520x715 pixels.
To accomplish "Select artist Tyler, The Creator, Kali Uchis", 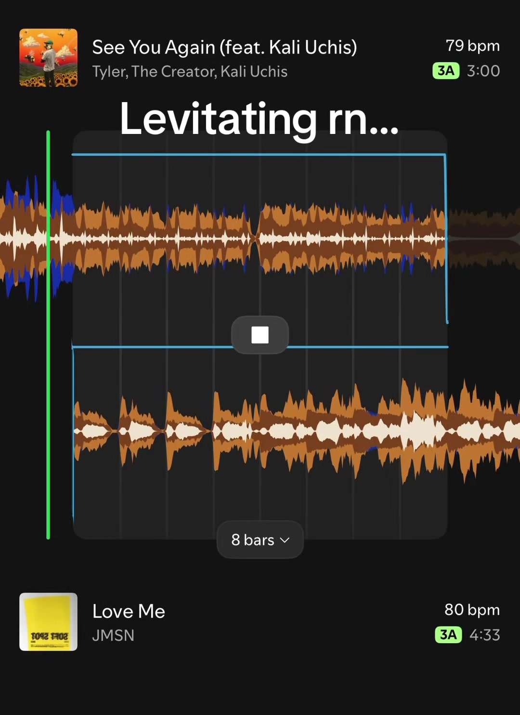I will tap(190, 72).
